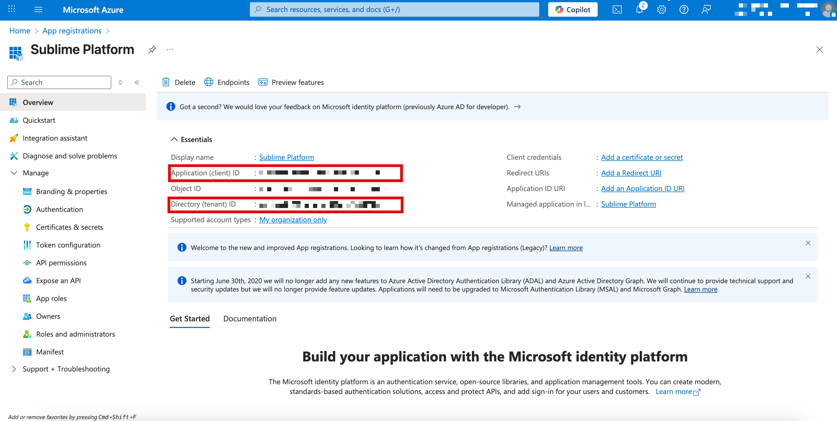Click Branding & properties icon
The image size is (837, 421).
point(27,191)
